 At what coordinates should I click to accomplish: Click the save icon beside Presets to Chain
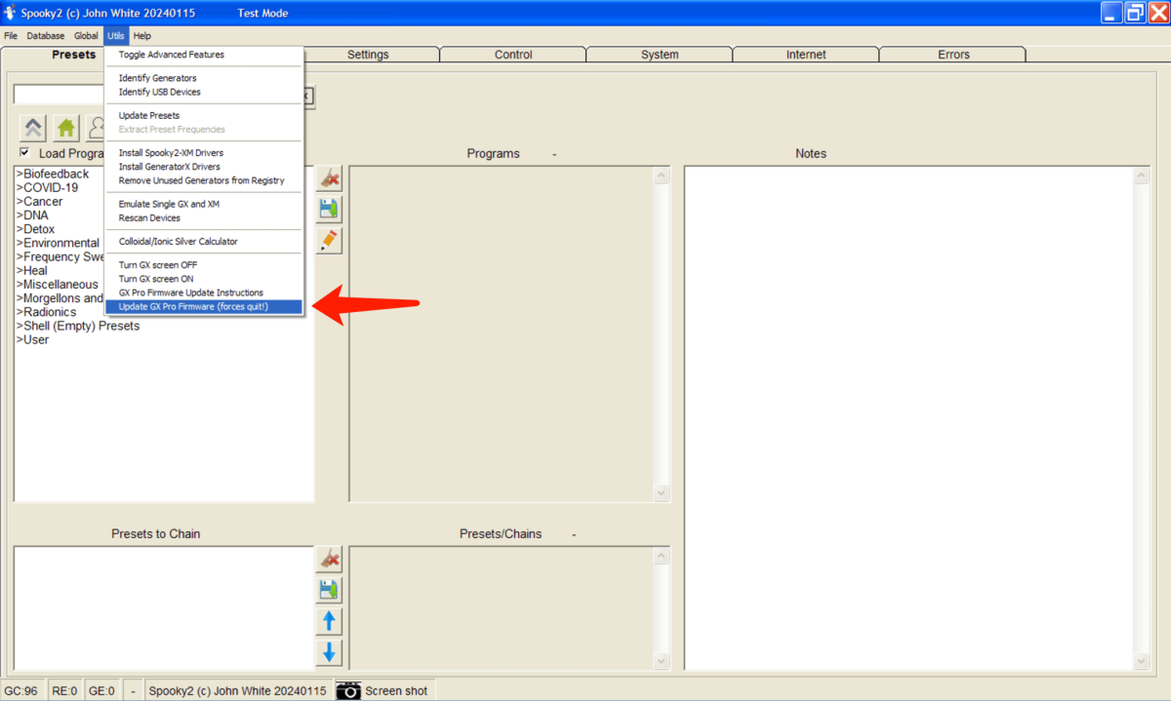pyautogui.click(x=330, y=590)
